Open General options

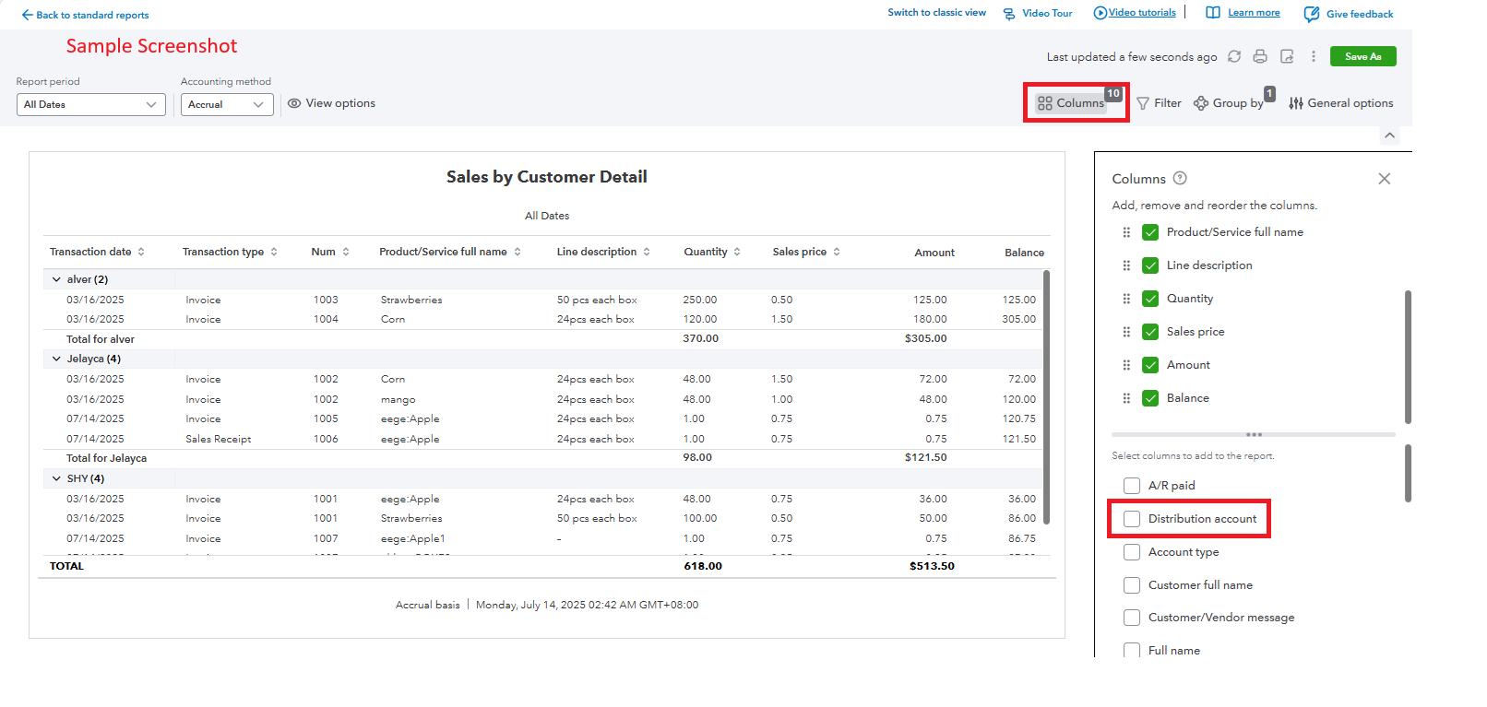click(x=1340, y=103)
